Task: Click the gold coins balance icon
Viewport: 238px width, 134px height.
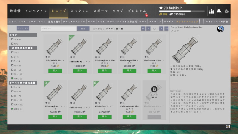Action: point(160,14)
